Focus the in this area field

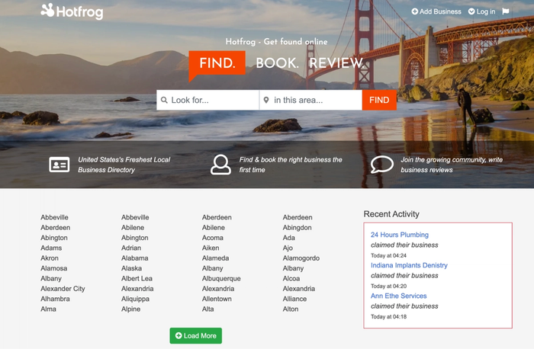(310, 100)
